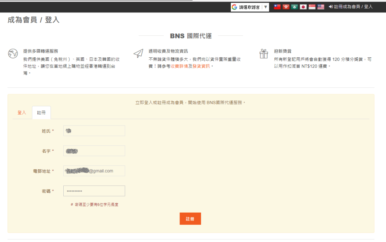The height and width of the screenshot is (242, 386).
Task: Click the 電郵地址 email field
Action: coord(94,171)
